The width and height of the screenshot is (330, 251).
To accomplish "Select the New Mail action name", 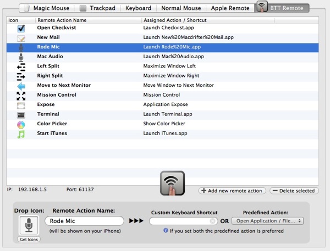I will (48, 37).
